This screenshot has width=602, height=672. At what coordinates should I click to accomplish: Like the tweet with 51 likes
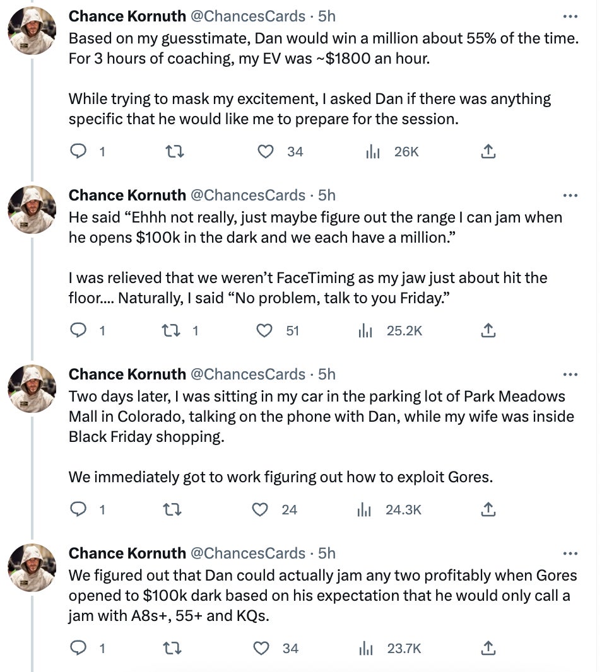pyautogui.click(x=266, y=330)
